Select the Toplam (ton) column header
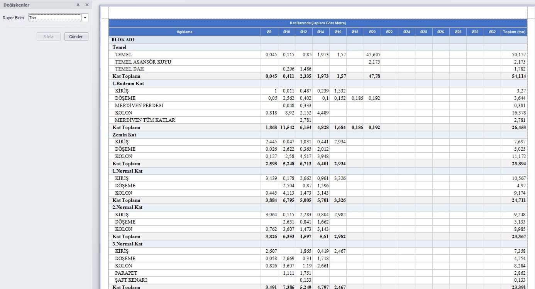Screen dimensions: 535x289 pyautogui.click(x=514, y=32)
